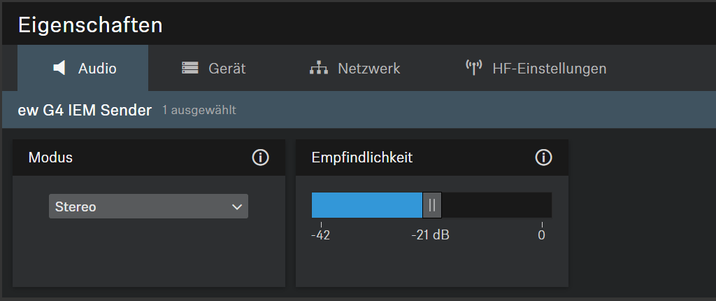
Task: Click the ew G4 IEM Sender header
Action: tap(85, 110)
